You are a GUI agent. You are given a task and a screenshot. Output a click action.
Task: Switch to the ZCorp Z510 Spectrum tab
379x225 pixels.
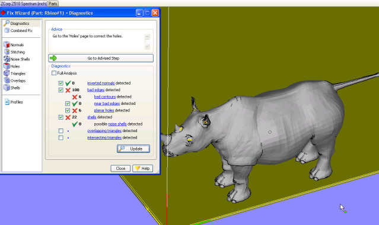pyautogui.click(x=24, y=4)
